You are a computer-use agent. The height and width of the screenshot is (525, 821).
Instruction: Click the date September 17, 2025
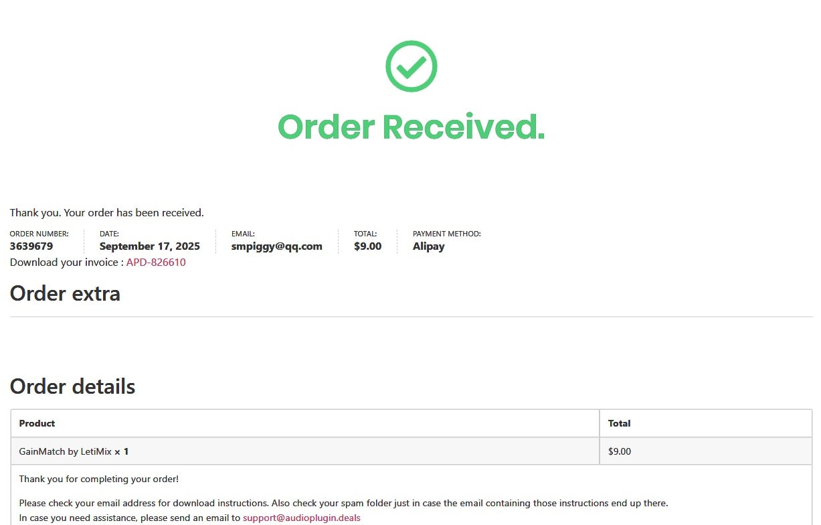tap(149, 246)
